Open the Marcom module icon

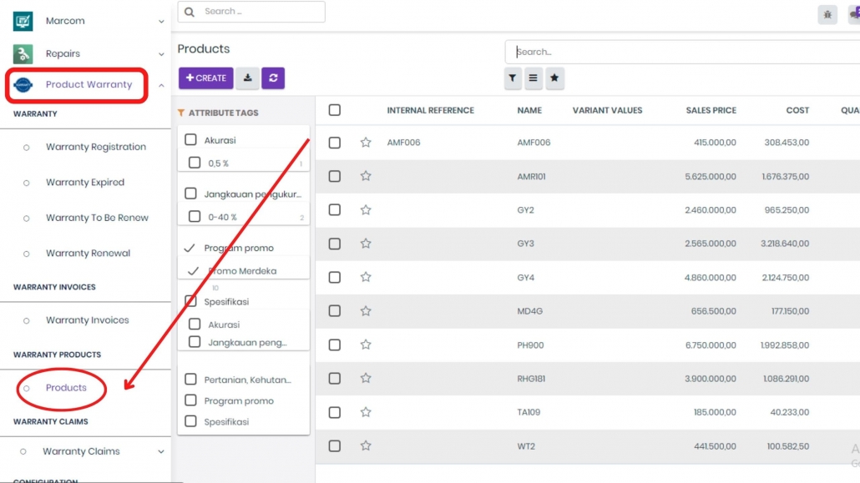pyautogui.click(x=23, y=21)
